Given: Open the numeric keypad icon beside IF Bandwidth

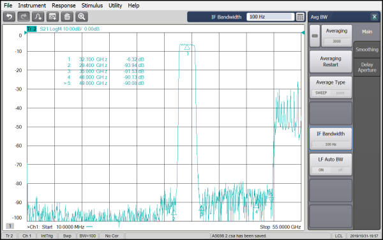Looking at the screenshot, I should point(300,17).
